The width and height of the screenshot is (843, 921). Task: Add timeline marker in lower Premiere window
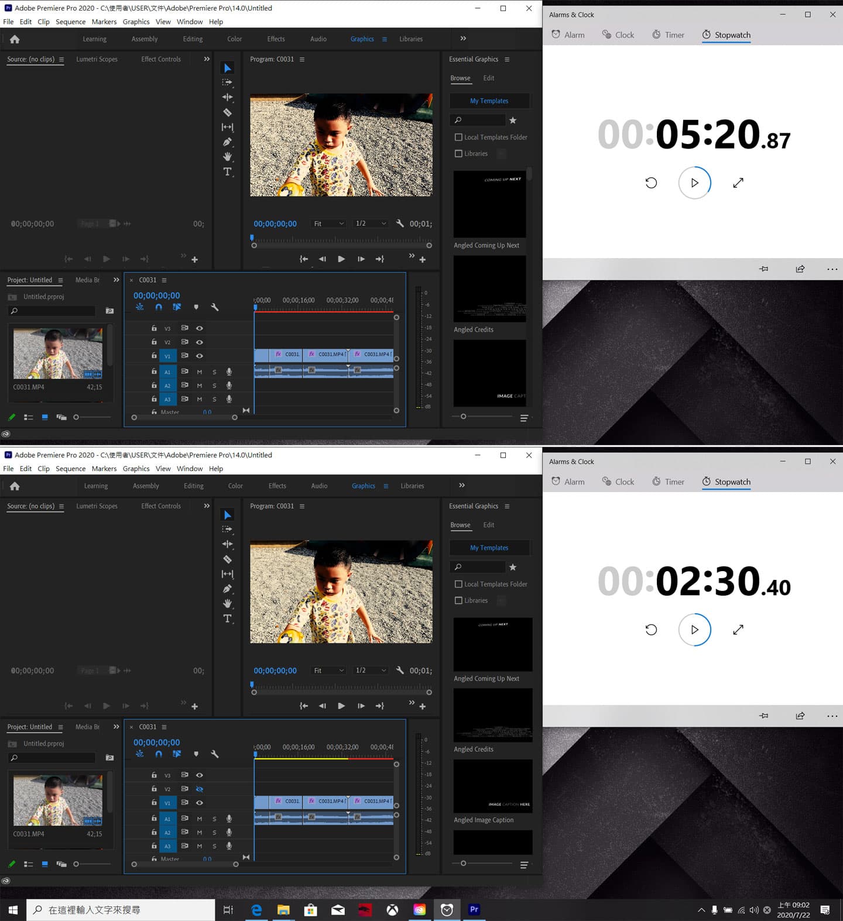(196, 754)
